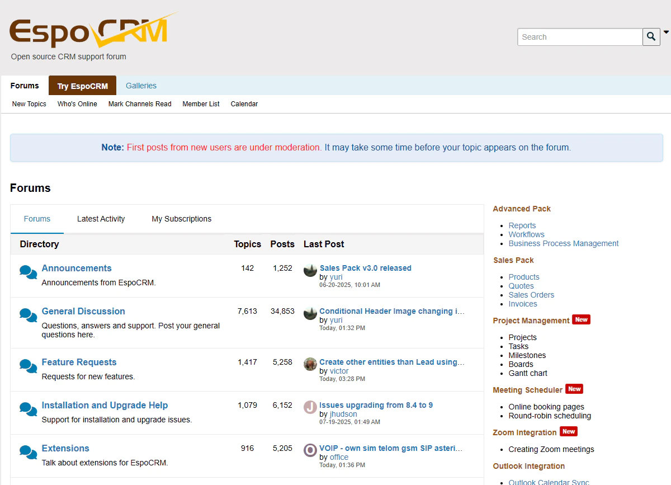Open 'Conditional Header Image changing' post
The width and height of the screenshot is (671, 485).
[392, 311]
